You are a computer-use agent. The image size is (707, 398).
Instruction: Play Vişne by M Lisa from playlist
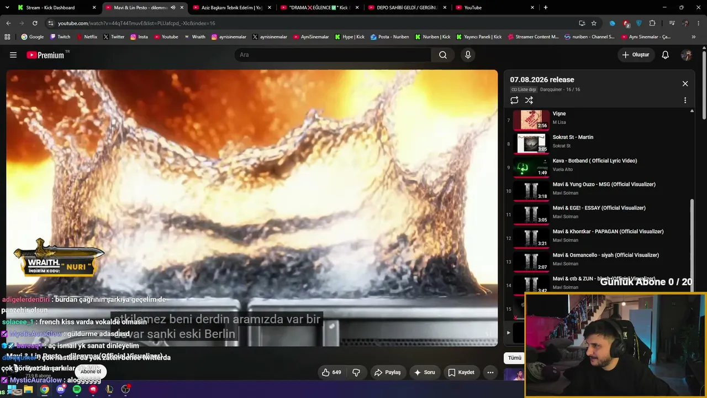(597, 119)
